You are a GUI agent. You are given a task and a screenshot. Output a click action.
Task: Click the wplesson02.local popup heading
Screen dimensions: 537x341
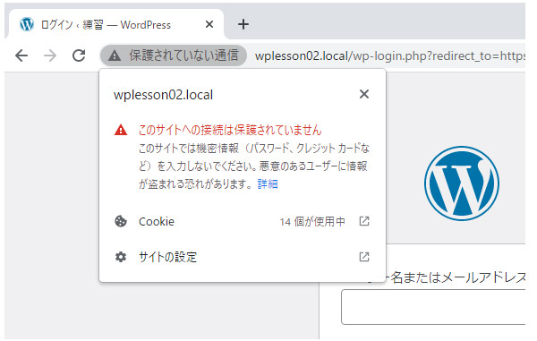pos(164,95)
